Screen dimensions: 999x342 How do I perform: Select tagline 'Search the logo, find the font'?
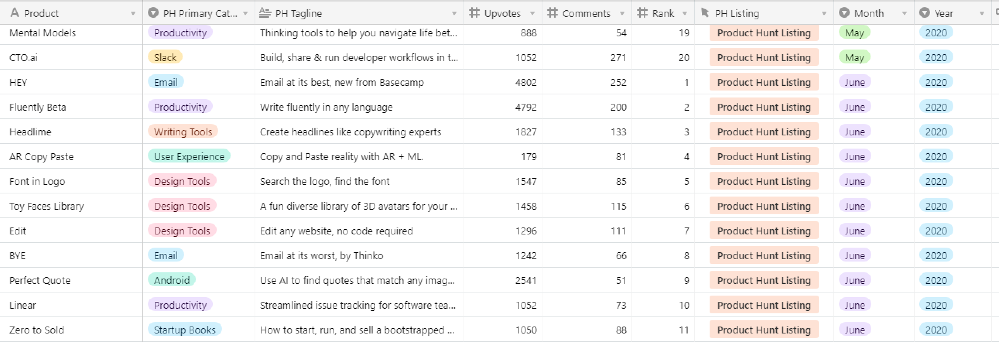point(325,181)
